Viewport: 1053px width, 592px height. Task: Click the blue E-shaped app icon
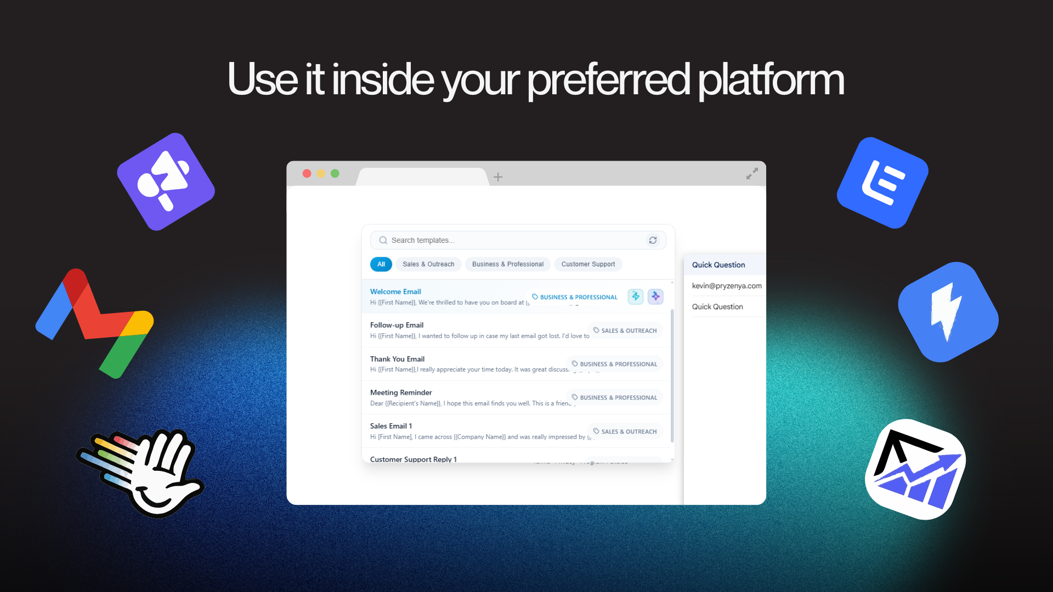pyautogui.click(x=882, y=183)
